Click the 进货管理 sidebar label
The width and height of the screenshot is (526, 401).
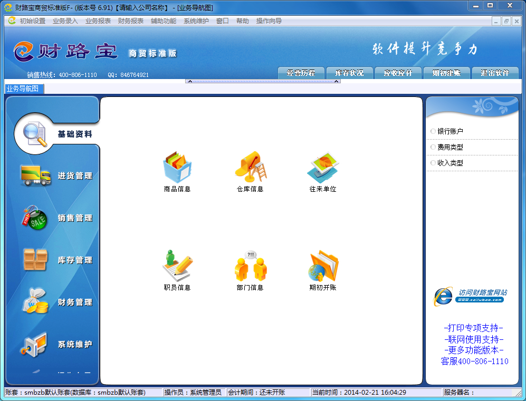pos(75,175)
